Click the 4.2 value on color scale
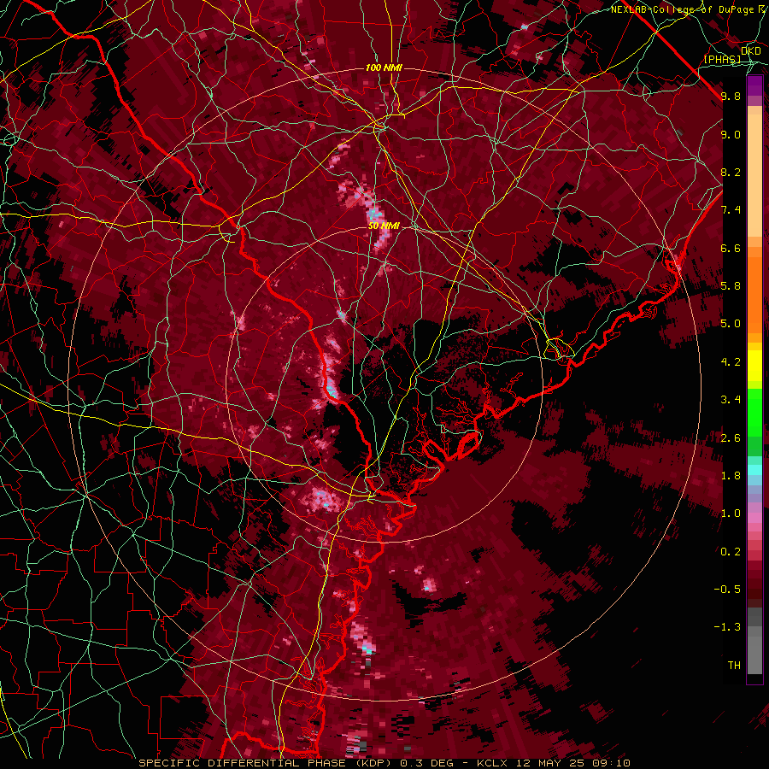Screen dimensions: 769x769 tap(731, 362)
